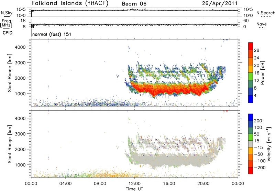Click the red bottom segment of Velocity bar
Viewport: 275px width, 191px height.
click(251, 171)
